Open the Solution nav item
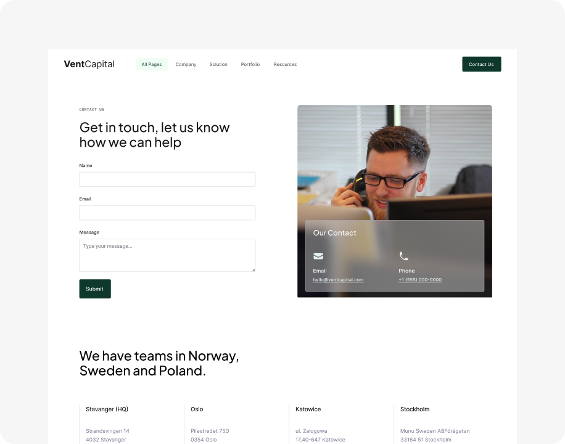 [x=218, y=64]
